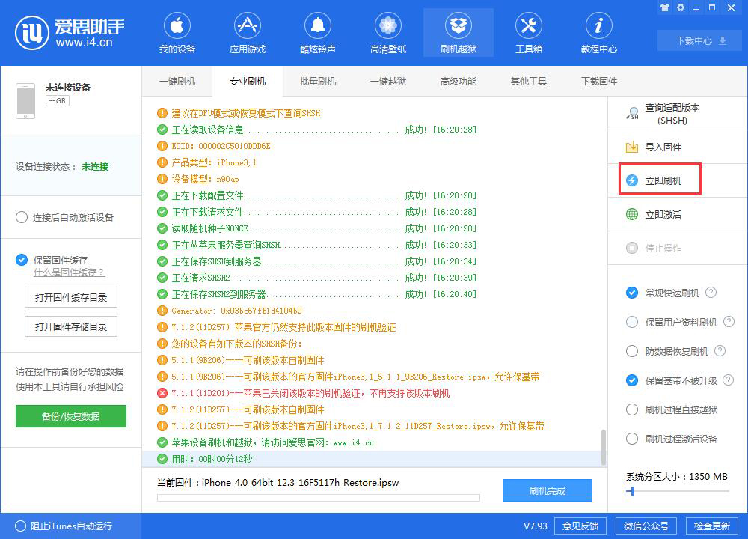This screenshot has width=748, height=539.
Task: Open help icon beside 常规快速刷机
Action: [711, 293]
